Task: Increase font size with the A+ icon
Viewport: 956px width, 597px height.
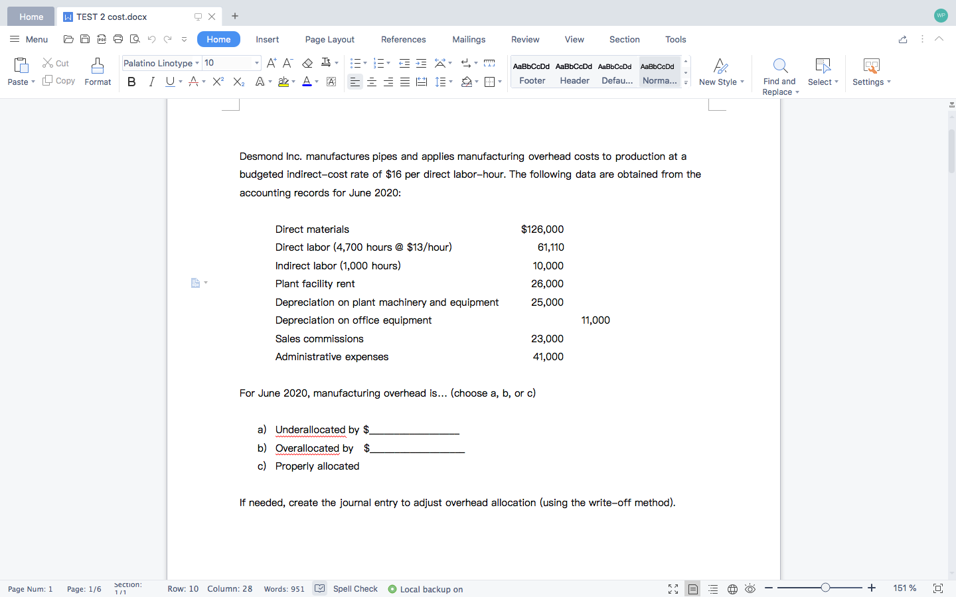Action: [271, 63]
